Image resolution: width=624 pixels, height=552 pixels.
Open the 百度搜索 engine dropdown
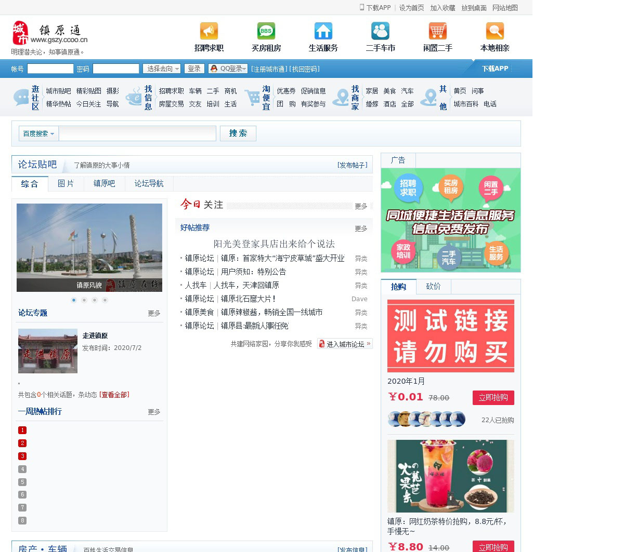tap(38, 133)
